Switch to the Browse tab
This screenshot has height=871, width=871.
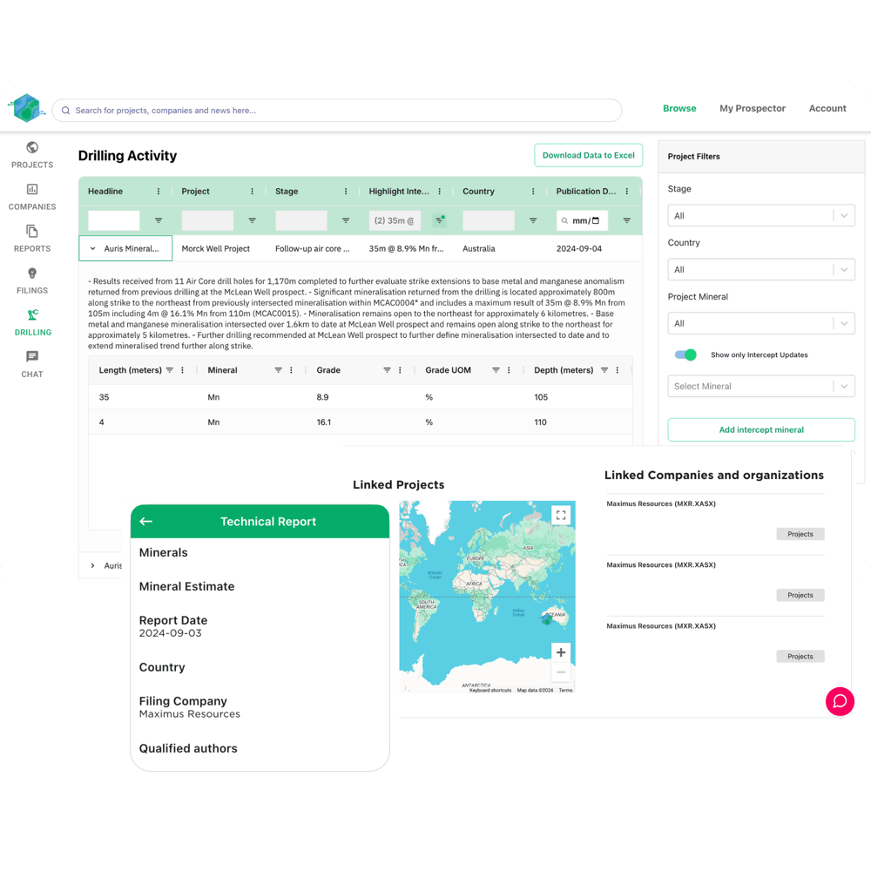point(679,108)
